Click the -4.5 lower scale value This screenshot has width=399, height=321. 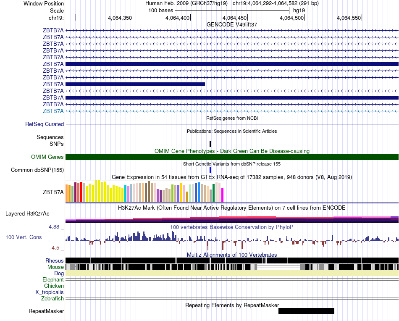tap(55, 248)
